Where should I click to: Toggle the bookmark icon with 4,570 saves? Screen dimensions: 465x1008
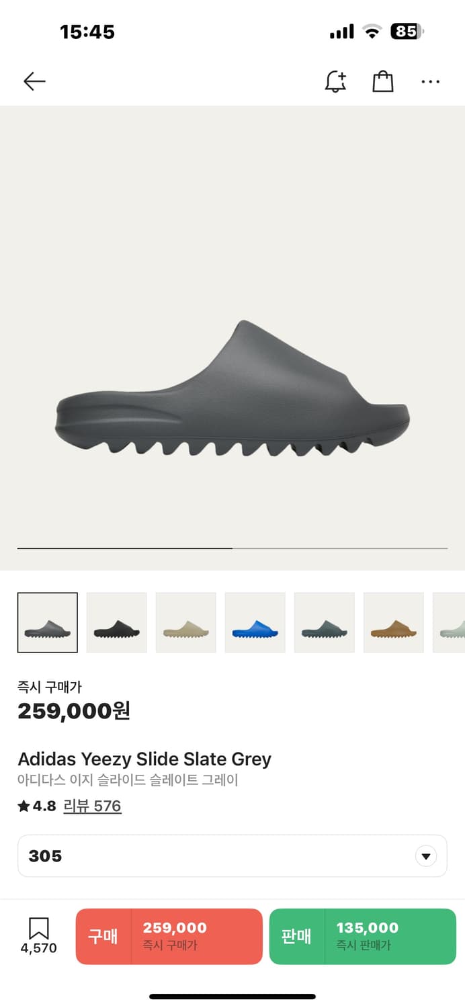click(38, 935)
